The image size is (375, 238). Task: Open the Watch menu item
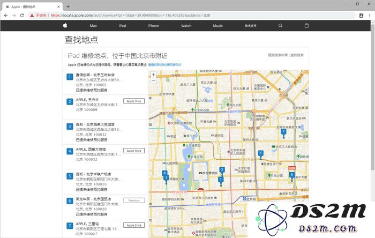(x=186, y=26)
